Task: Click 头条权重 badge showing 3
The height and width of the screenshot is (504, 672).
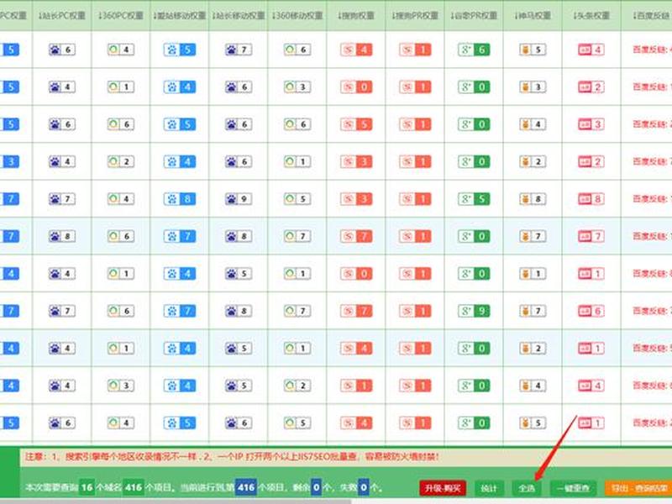Action: (591, 124)
